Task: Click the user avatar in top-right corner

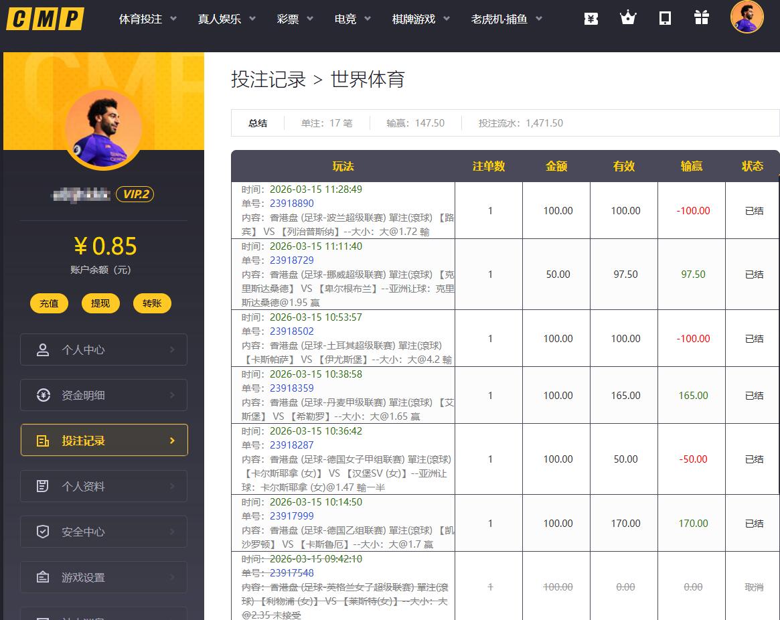Action: point(747,17)
